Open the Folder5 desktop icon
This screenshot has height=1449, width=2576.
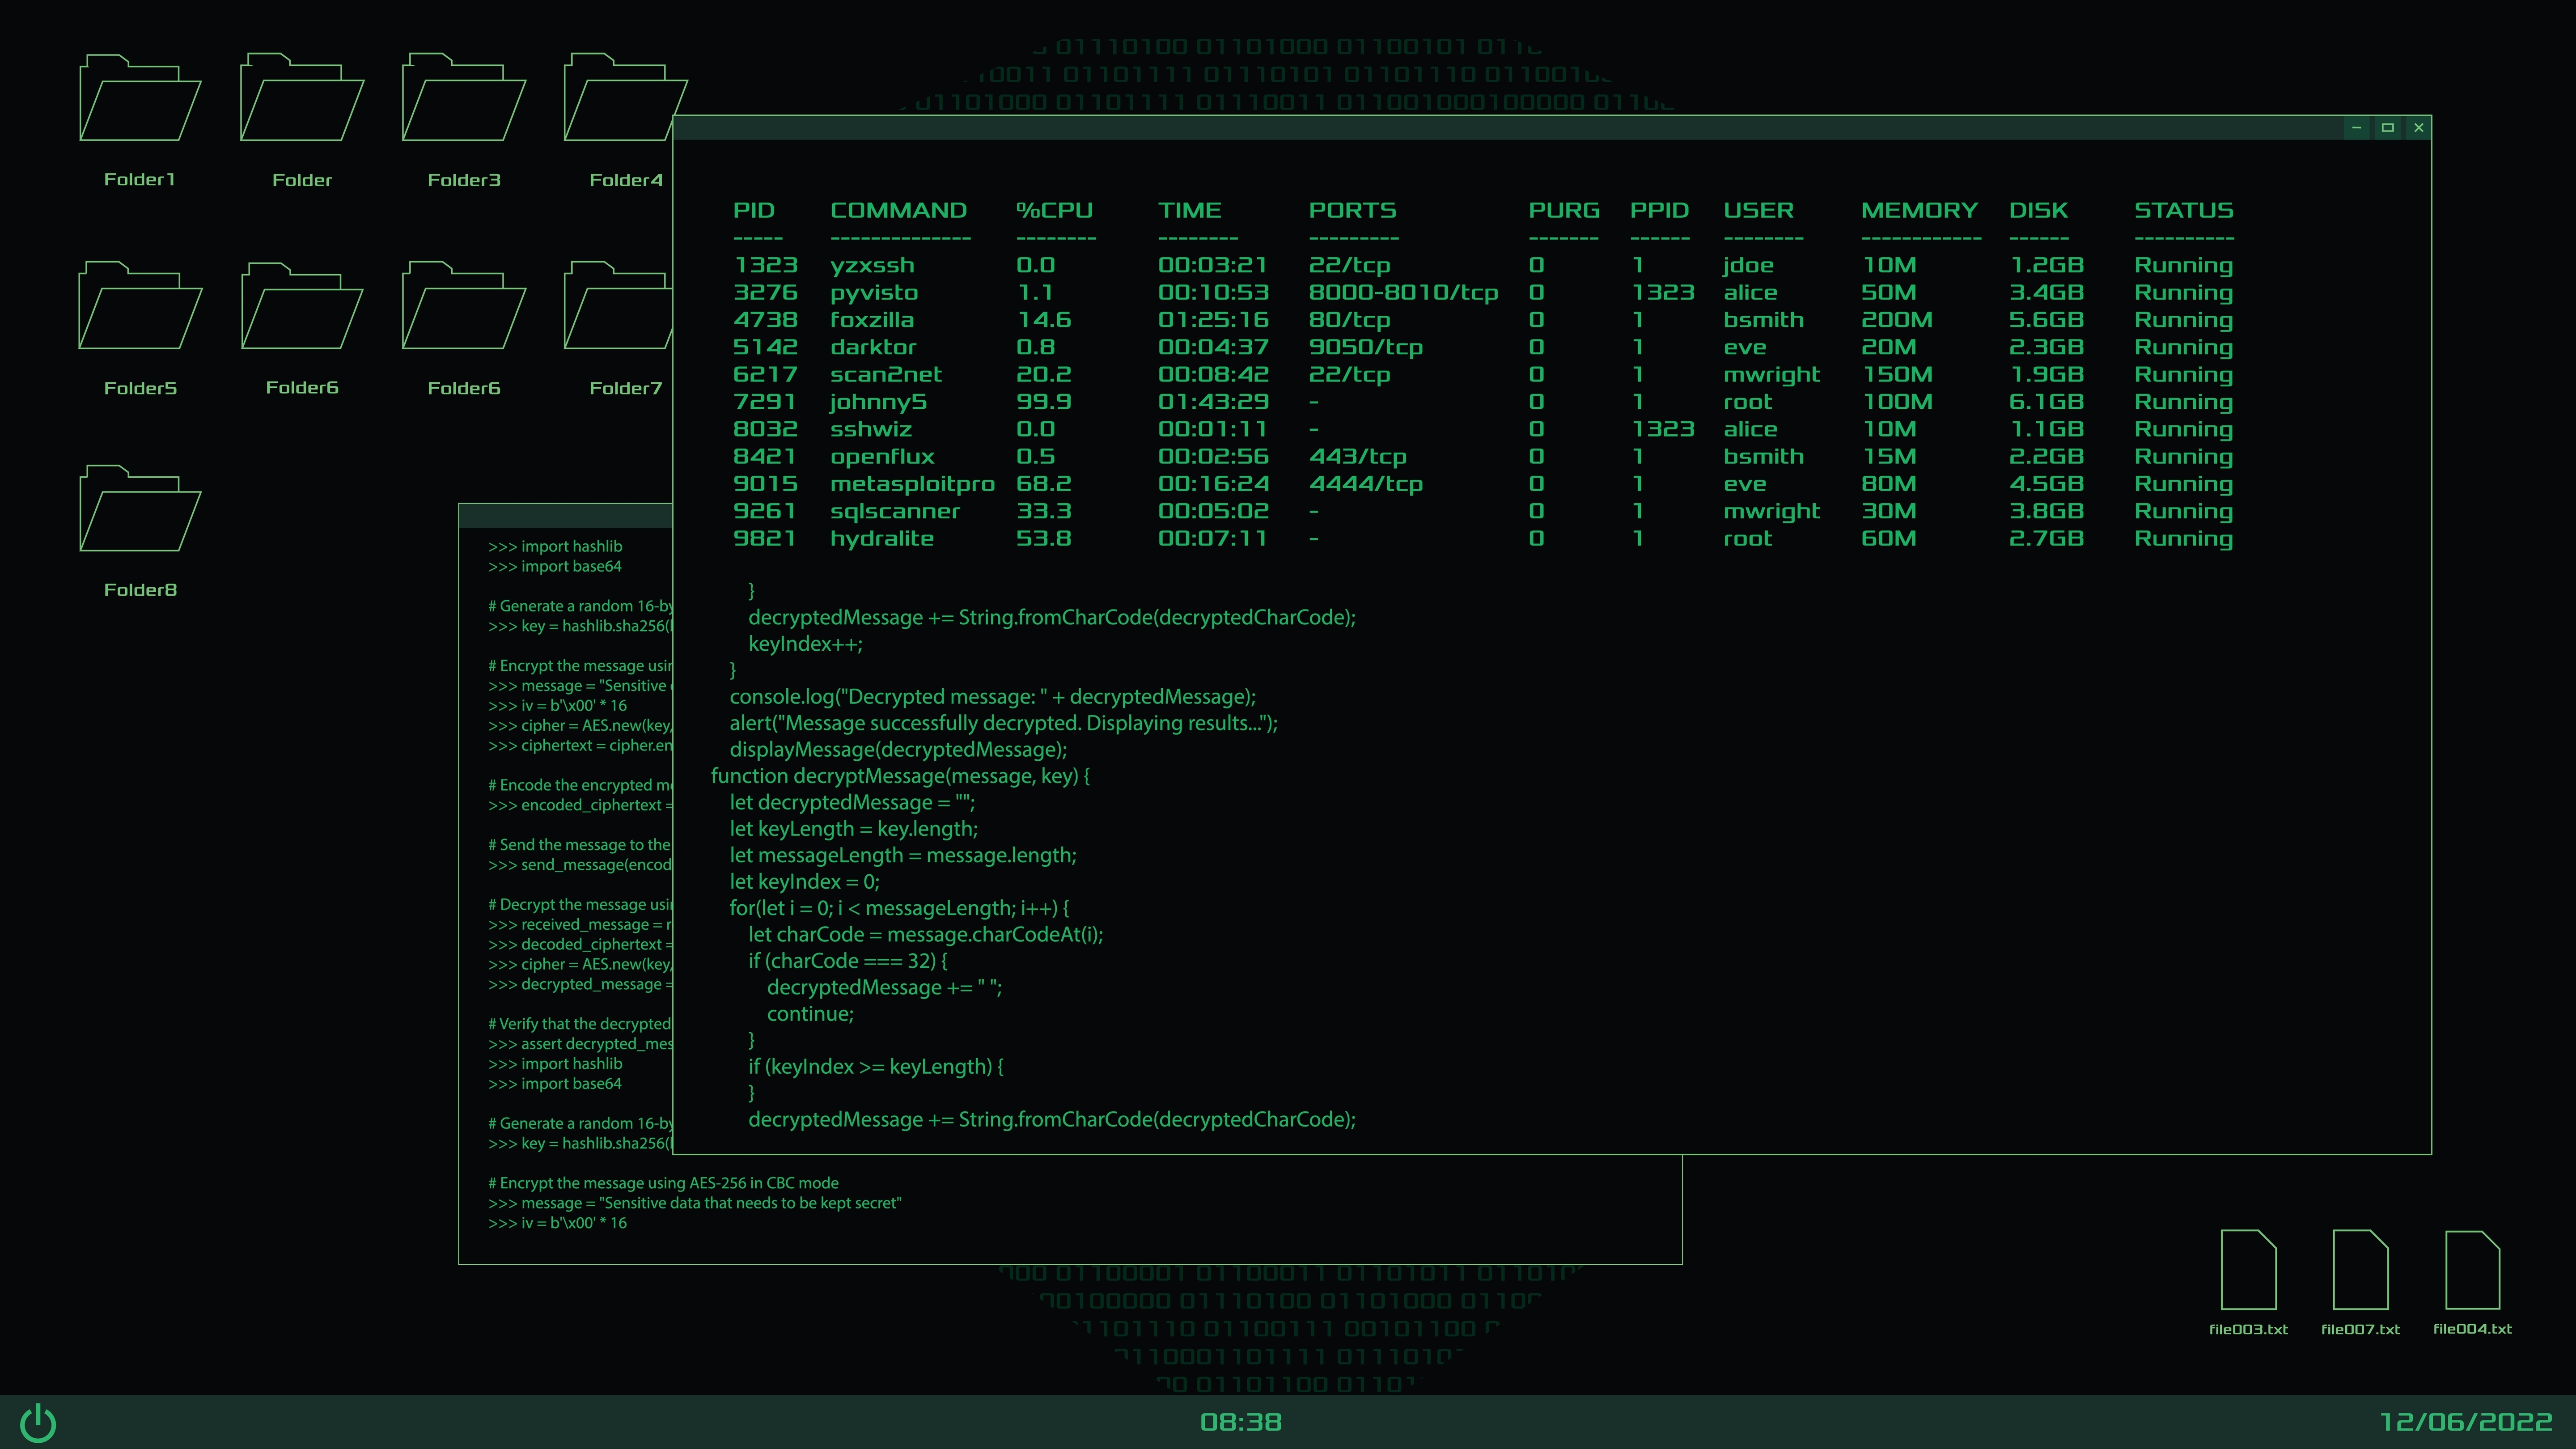point(140,308)
